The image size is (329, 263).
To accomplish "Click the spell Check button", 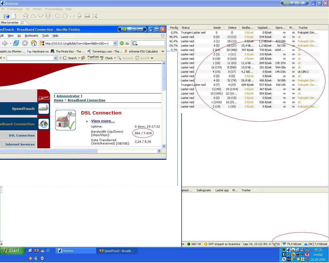I will pos(107,58).
